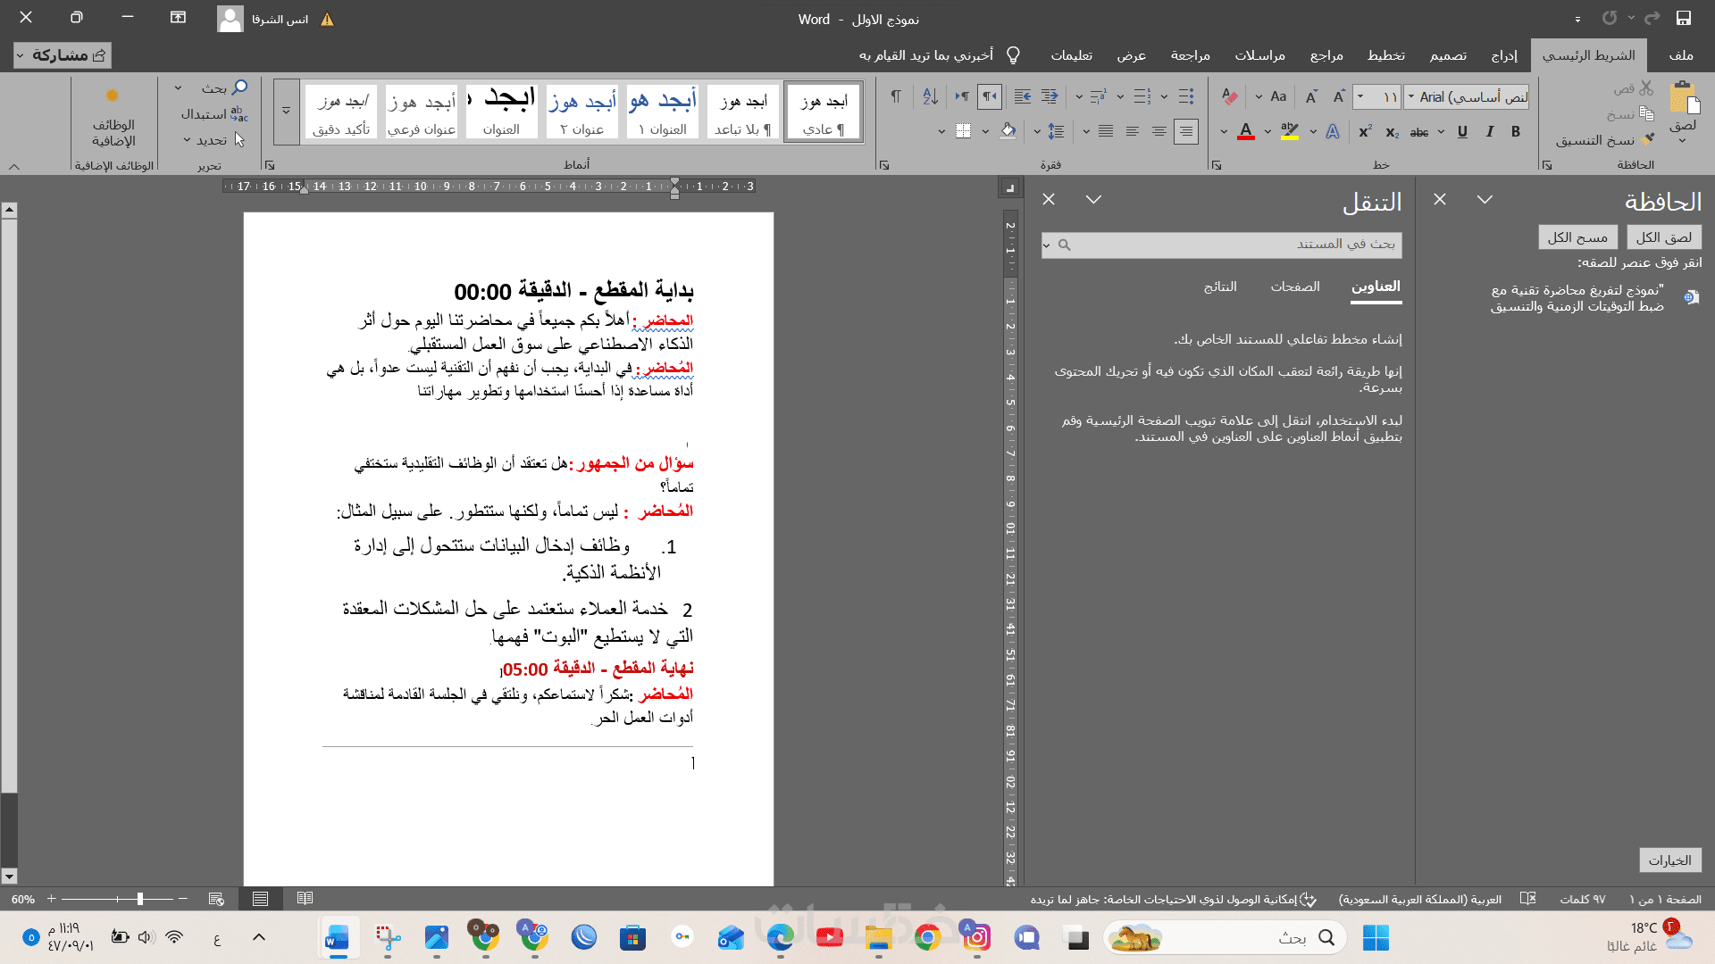The width and height of the screenshot is (1715, 964).
Task: Click the Superscript x² icon
Action: click(1365, 132)
